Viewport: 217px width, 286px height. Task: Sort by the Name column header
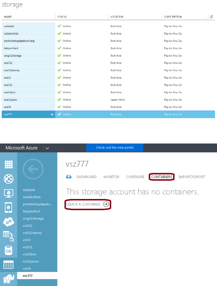pos(8,17)
